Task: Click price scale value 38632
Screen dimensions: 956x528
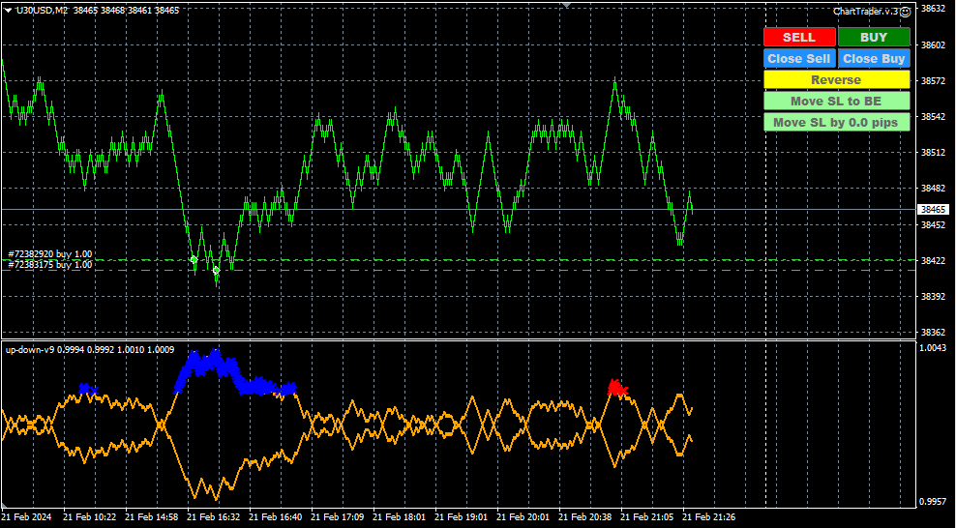Action: tap(933, 9)
